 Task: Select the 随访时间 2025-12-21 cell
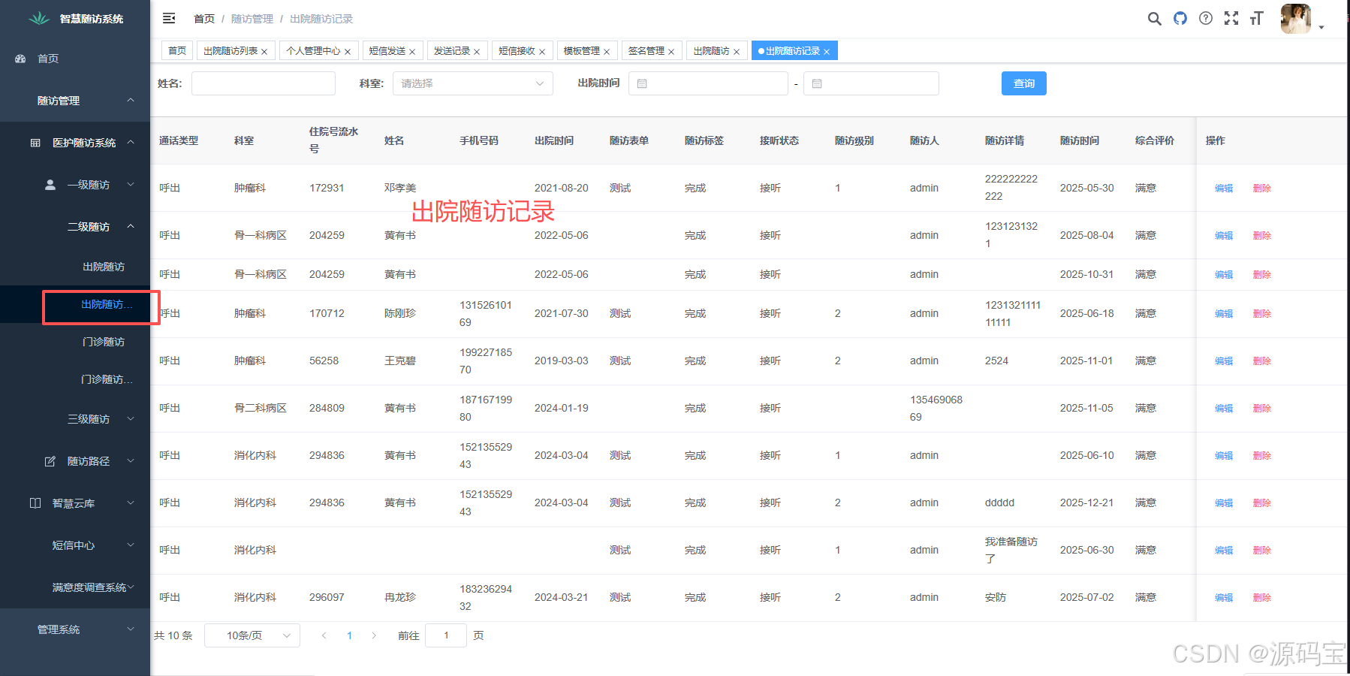point(1086,502)
